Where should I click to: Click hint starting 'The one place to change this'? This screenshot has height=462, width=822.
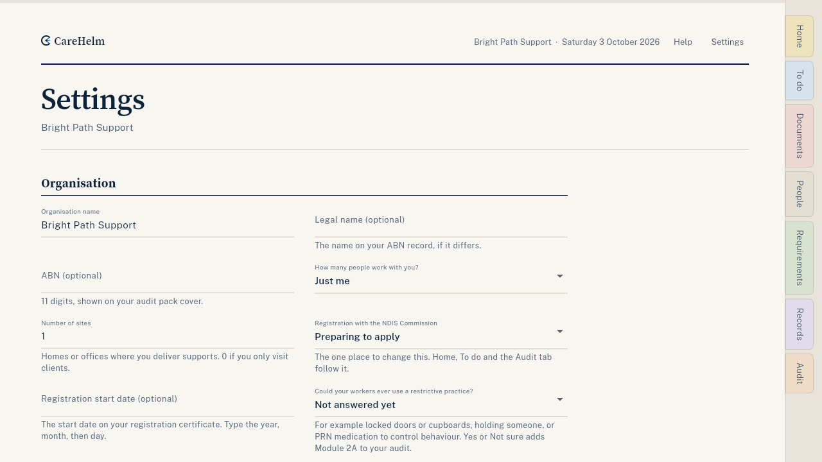(433, 363)
